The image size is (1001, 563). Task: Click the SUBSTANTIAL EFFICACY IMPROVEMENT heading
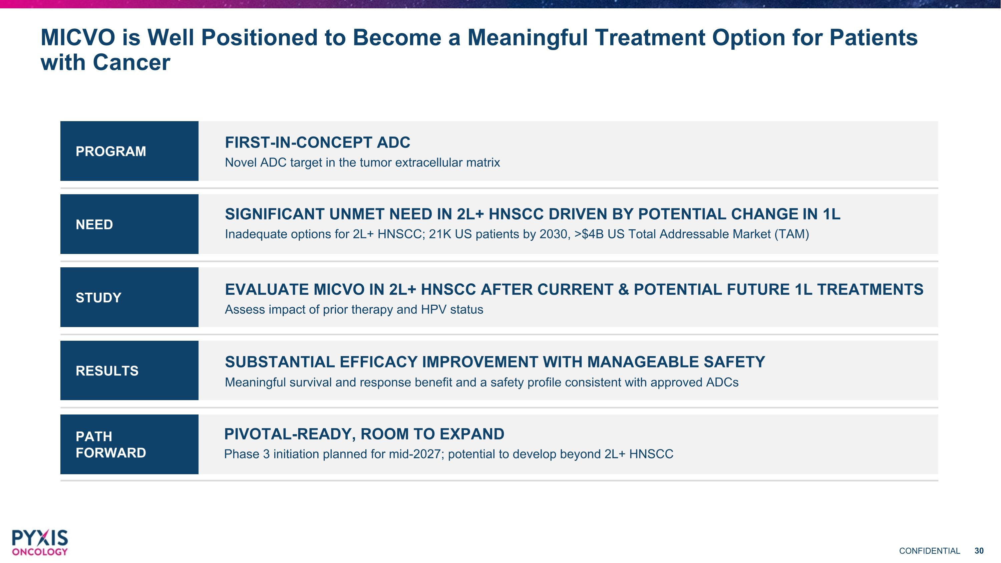point(495,362)
